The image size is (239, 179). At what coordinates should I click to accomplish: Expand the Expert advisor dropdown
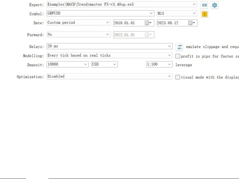[x=194, y=4]
